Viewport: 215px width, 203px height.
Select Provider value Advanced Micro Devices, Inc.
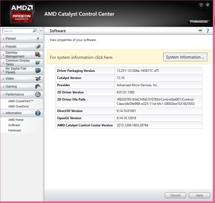point(137,85)
